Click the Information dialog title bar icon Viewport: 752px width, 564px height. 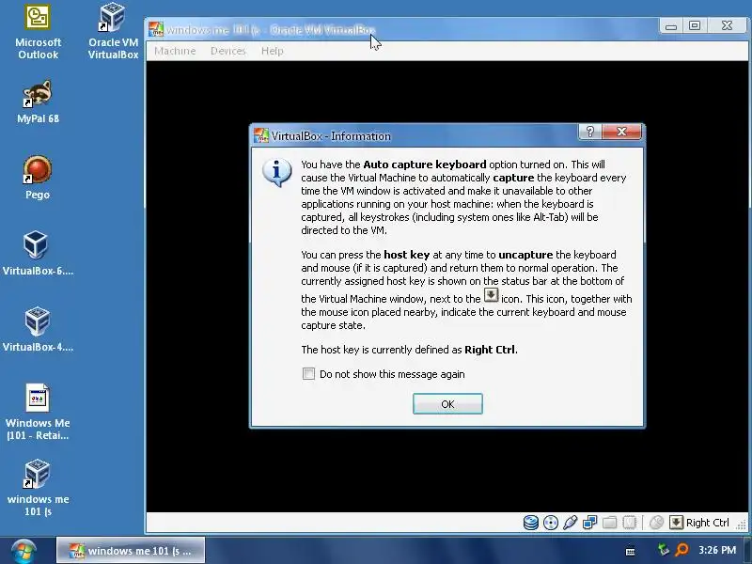(261, 135)
